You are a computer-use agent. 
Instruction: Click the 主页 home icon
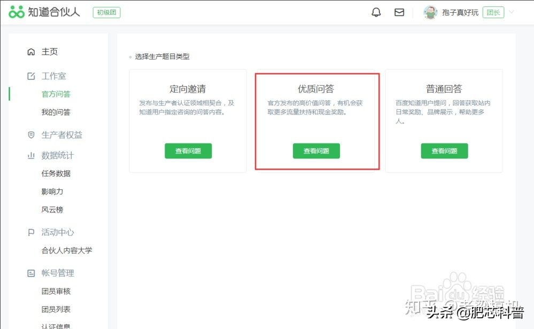31,51
